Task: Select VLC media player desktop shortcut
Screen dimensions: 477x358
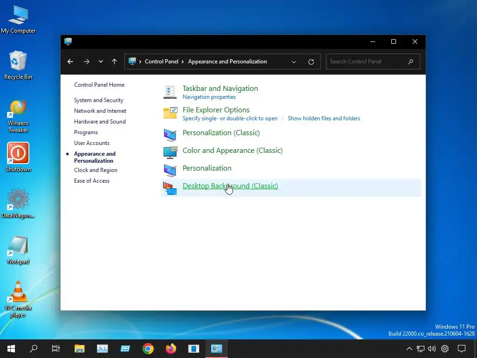Action: click(x=18, y=299)
